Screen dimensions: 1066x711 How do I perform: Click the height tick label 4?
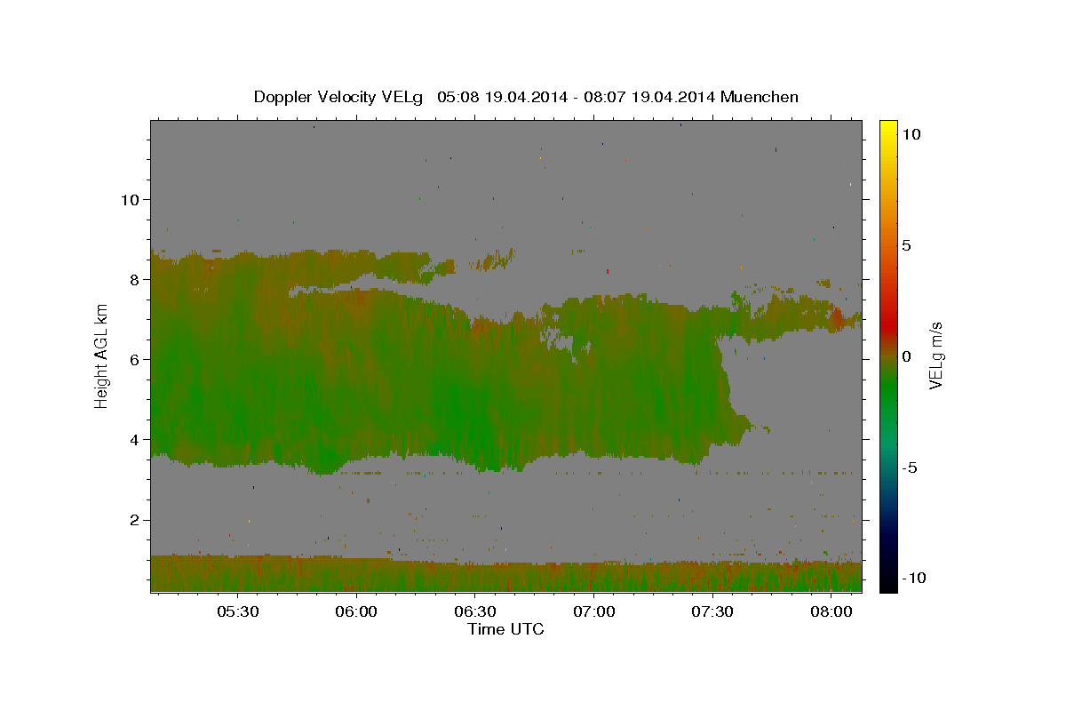point(134,439)
